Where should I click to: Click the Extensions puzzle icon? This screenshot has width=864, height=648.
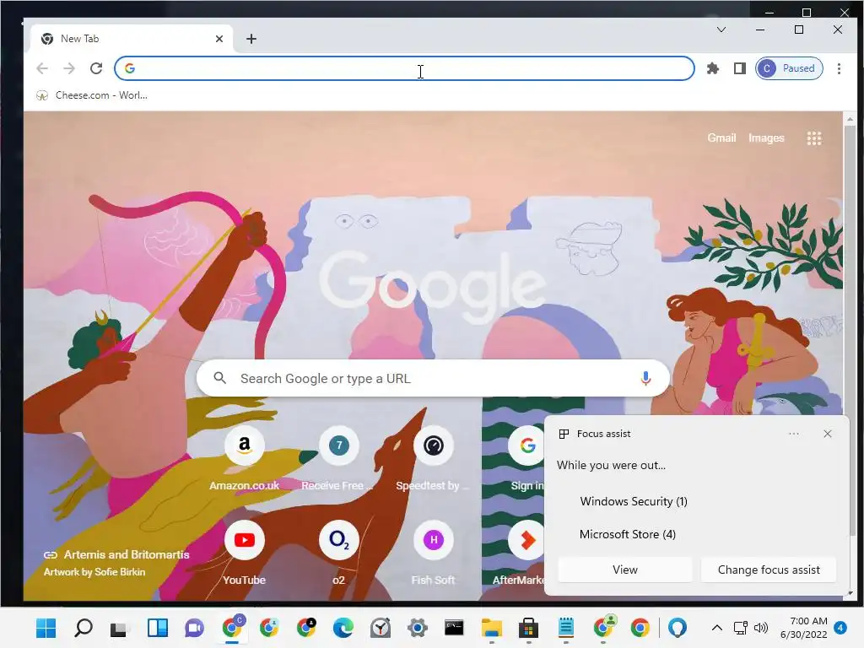click(x=712, y=68)
